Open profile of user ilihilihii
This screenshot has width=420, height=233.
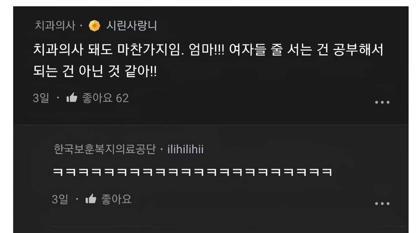[x=185, y=149]
